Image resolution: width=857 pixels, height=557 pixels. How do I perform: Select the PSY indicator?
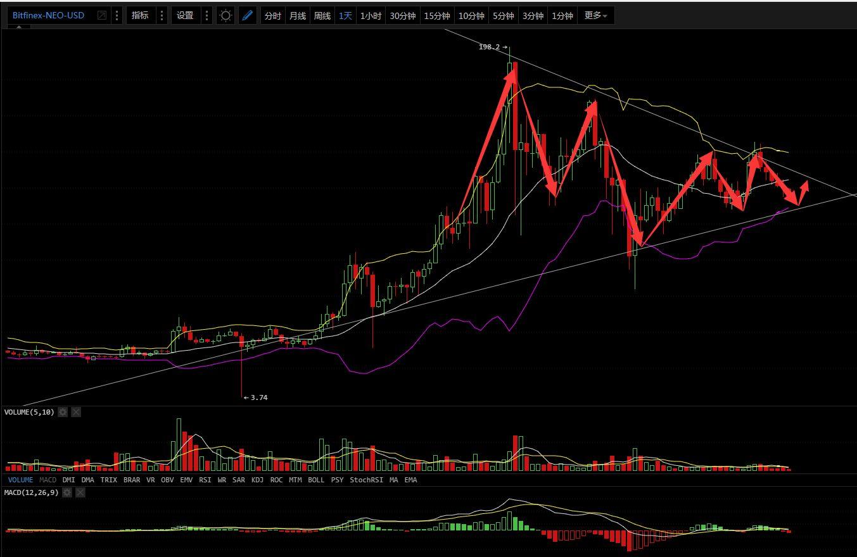click(x=337, y=480)
